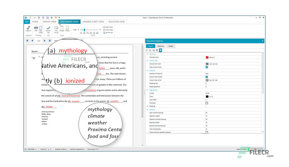Collapse the Spacing section
Viewport: 289px width, 167px height.
(x=148, y=110)
